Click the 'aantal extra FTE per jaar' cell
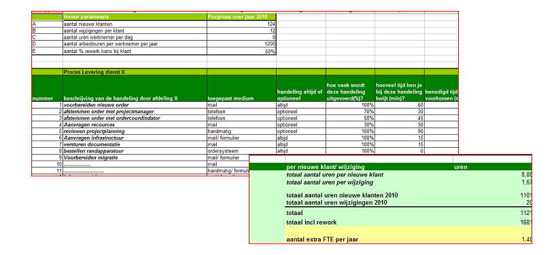Screen dimensions: 558x255 coord(408,239)
